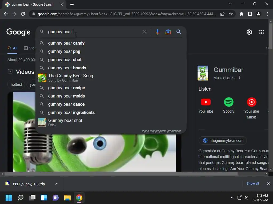Image resolution: width=273 pixels, height=204 pixels.
Task: Listen on YouTube Music
Action: click(252, 108)
